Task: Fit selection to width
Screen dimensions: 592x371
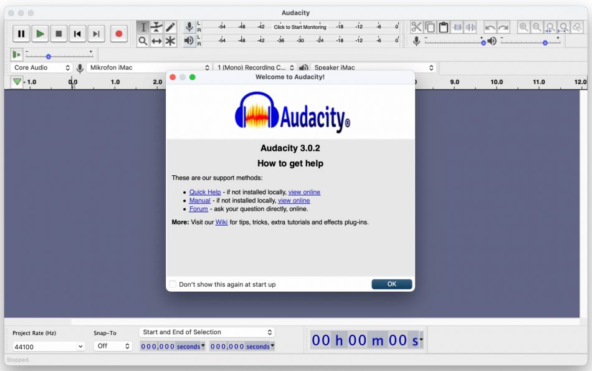Action: tap(550, 27)
